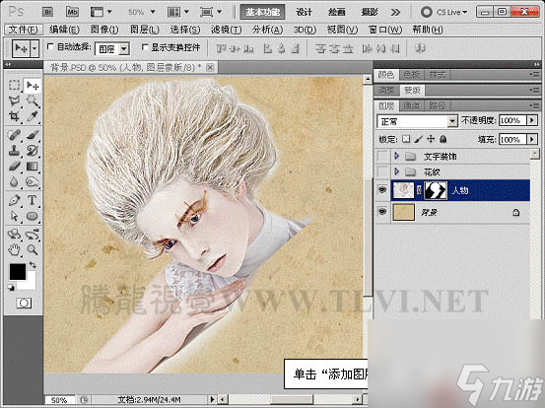
Task: Show more workspaces chevron
Action: [x=395, y=13]
